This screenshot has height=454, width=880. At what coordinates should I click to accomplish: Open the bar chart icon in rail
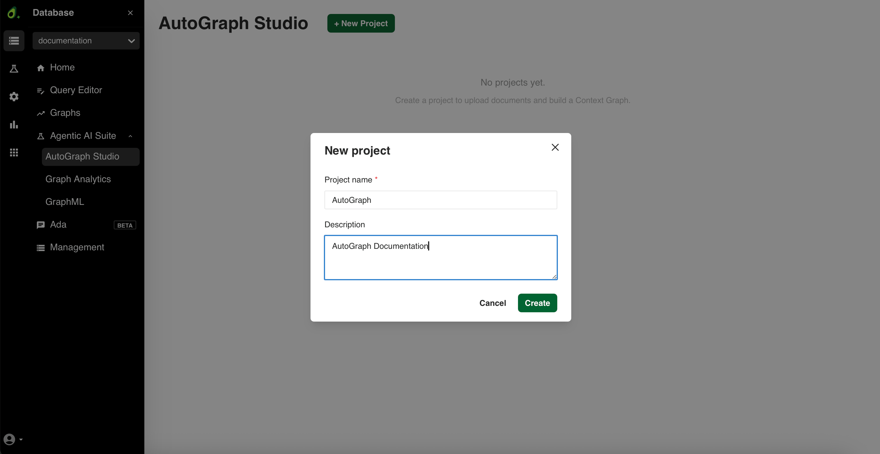point(14,125)
